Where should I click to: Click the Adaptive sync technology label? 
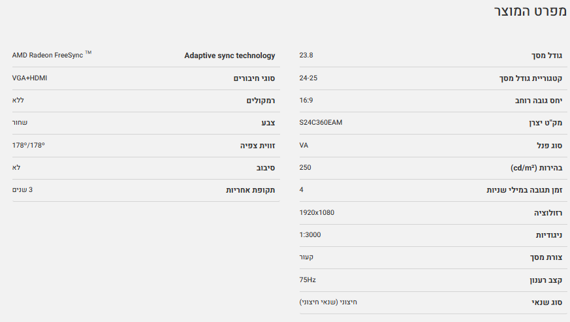pyautogui.click(x=230, y=56)
